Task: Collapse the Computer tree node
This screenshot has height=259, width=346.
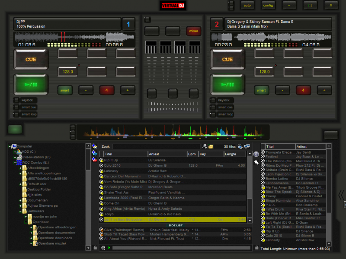Action: click(10, 146)
